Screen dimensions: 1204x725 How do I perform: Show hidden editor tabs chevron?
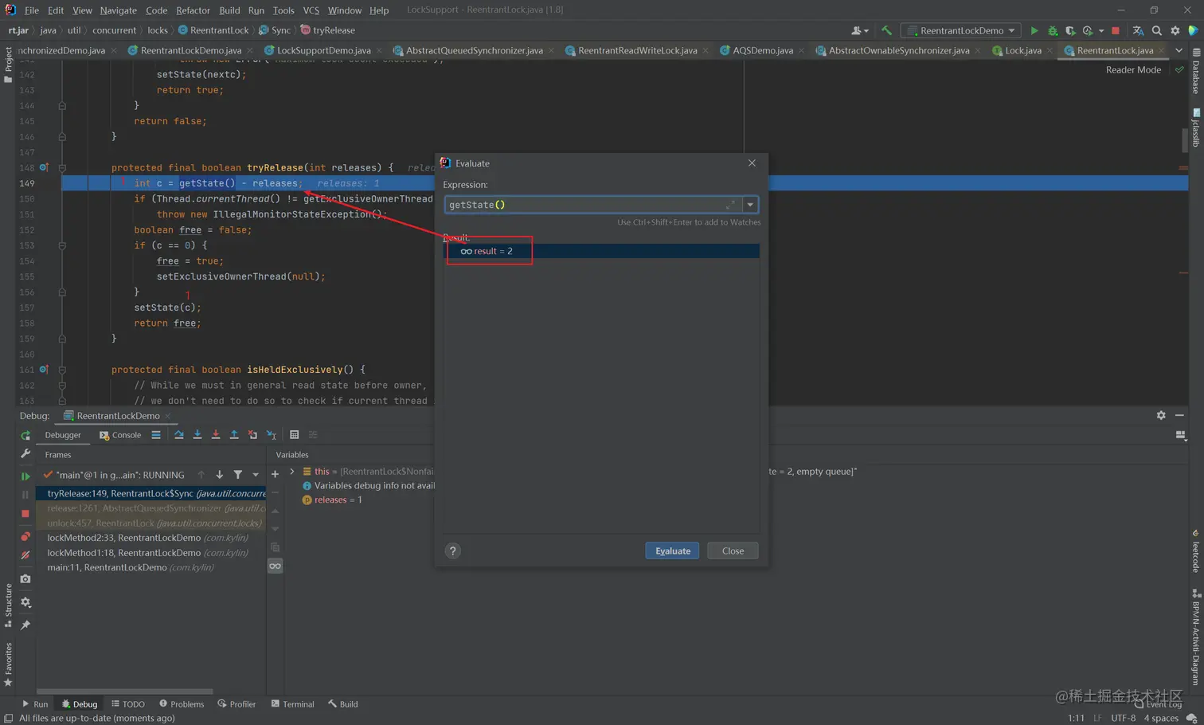point(1179,50)
